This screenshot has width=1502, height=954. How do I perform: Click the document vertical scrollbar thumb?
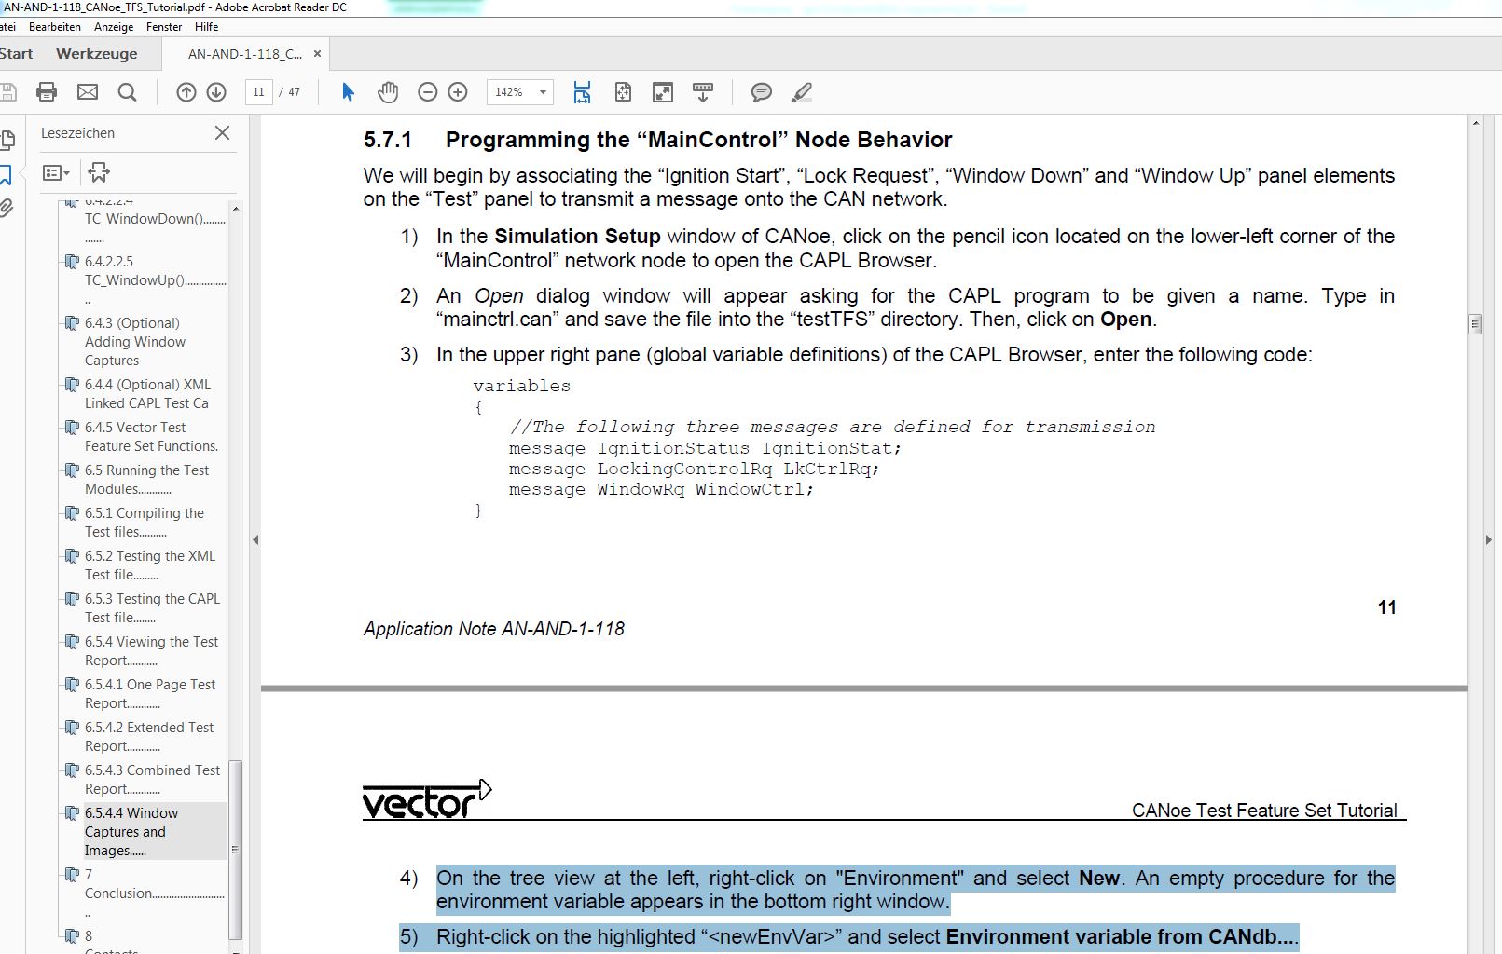[x=1475, y=324]
